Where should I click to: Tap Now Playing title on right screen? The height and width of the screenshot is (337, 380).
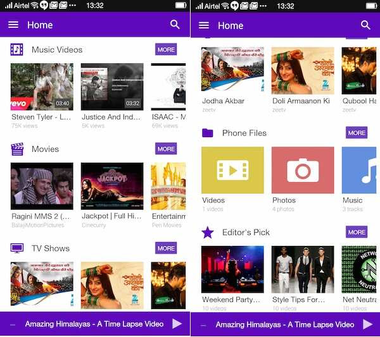pos(285,324)
